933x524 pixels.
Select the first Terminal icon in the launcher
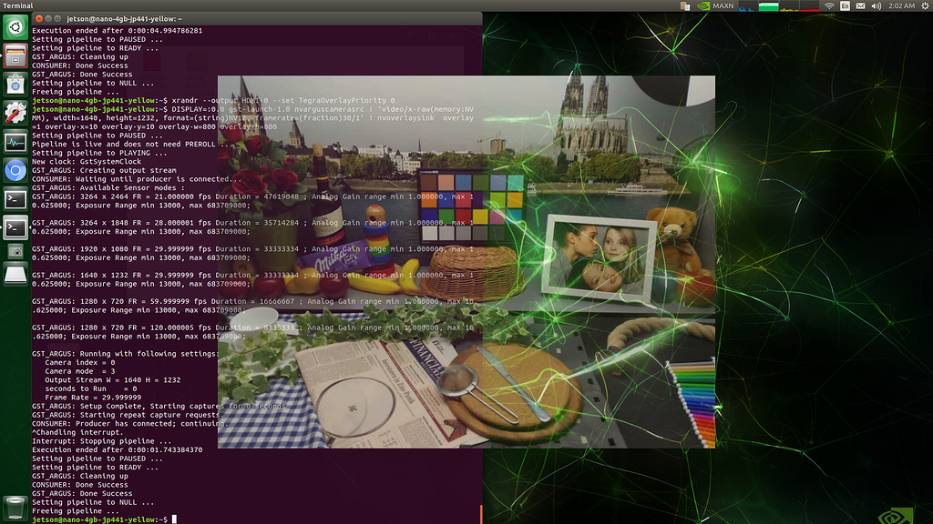[15, 198]
